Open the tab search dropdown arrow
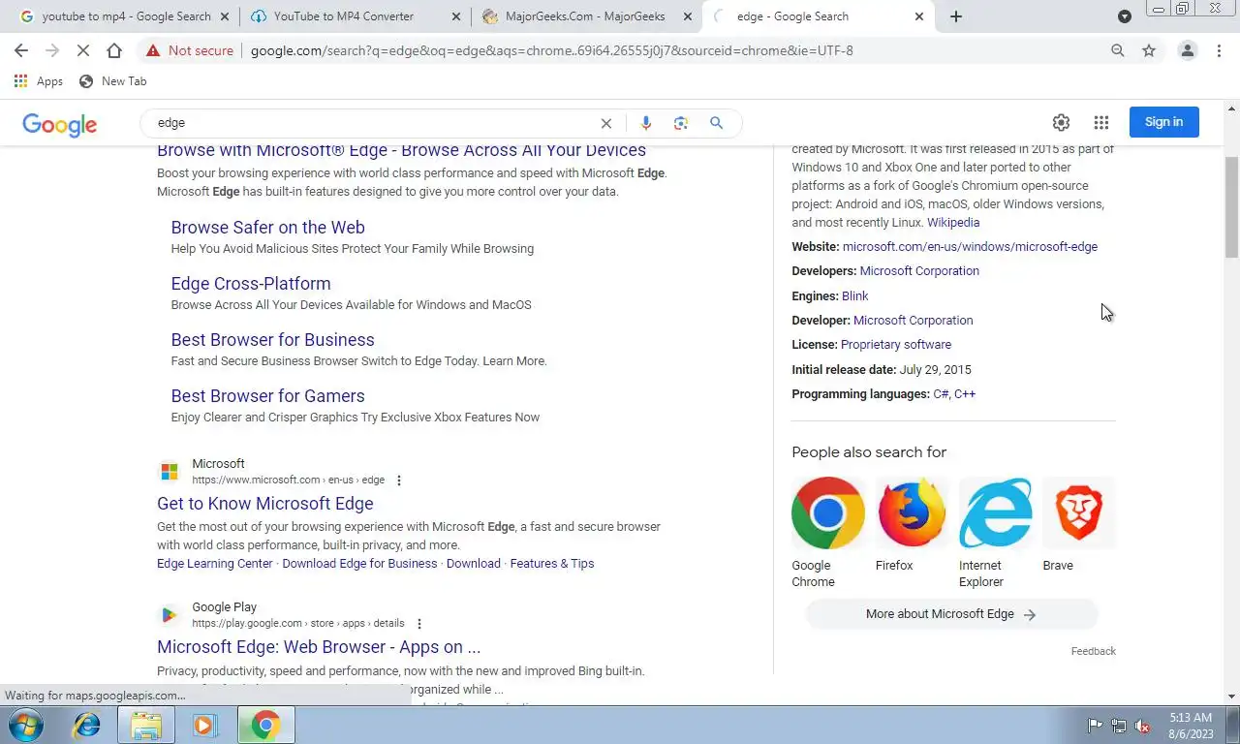The height and width of the screenshot is (744, 1240). (x=1125, y=16)
